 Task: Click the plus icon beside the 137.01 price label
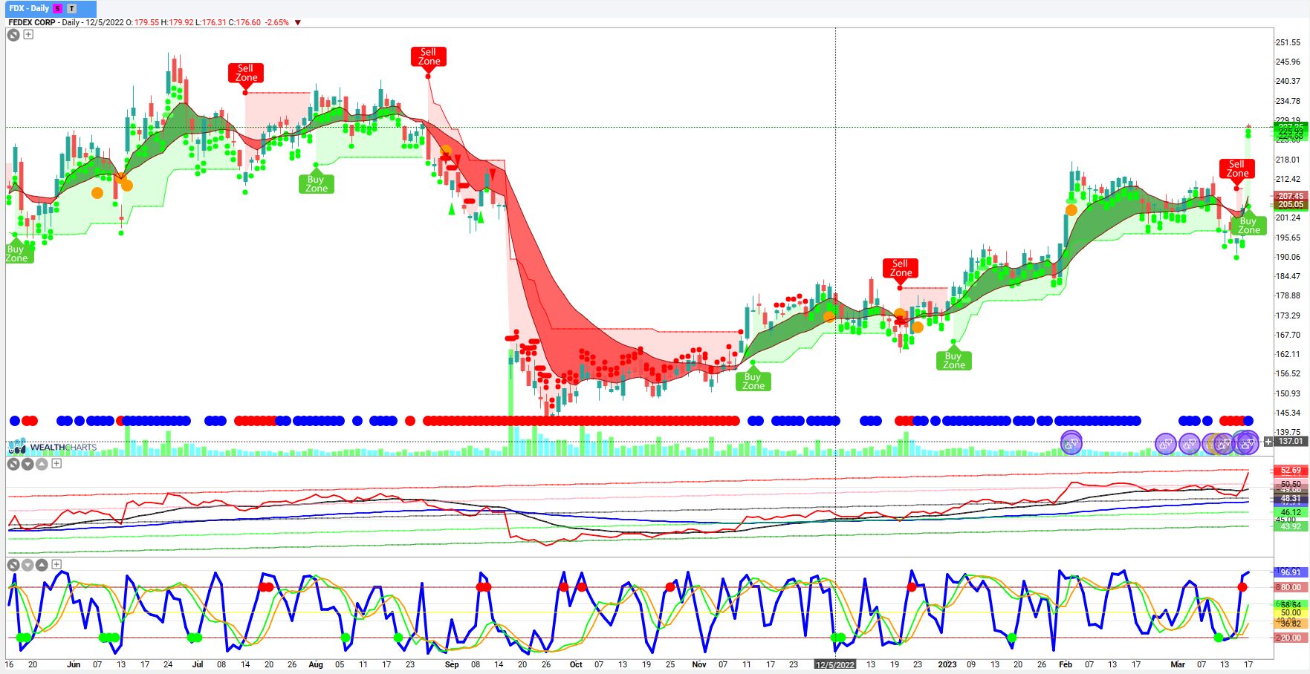coord(1268,441)
